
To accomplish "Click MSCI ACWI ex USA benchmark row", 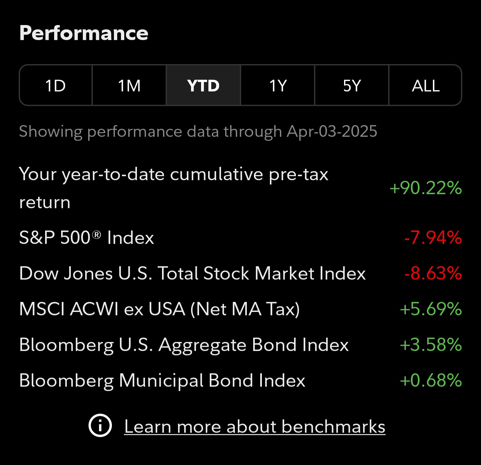I will coord(240,309).
